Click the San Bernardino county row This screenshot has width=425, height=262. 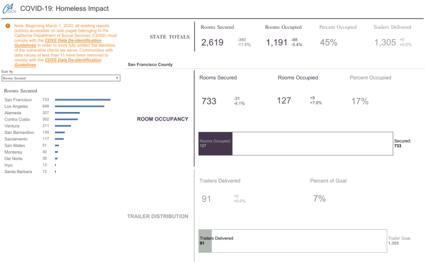pos(19,132)
